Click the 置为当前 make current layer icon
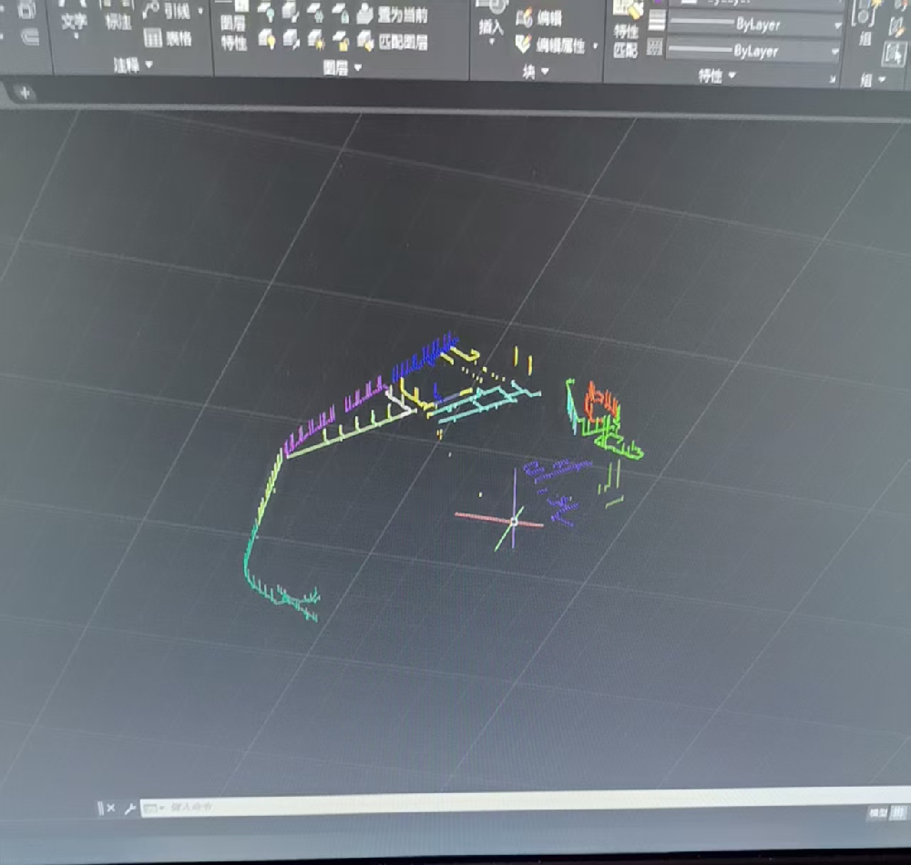Viewport: 911px width, 865px height. pyautogui.click(x=365, y=15)
